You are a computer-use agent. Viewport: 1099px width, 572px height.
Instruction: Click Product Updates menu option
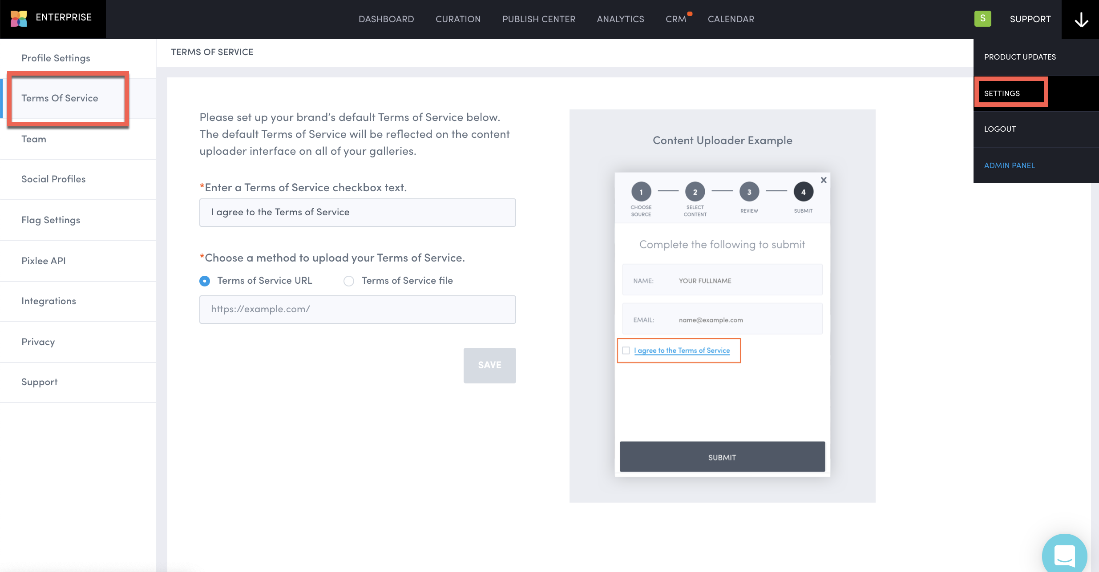click(x=1020, y=56)
